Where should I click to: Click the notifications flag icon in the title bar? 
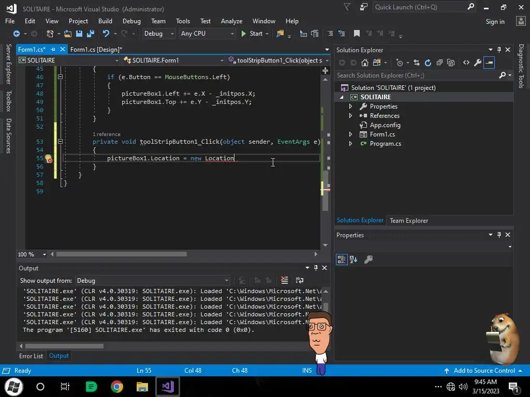point(347,7)
